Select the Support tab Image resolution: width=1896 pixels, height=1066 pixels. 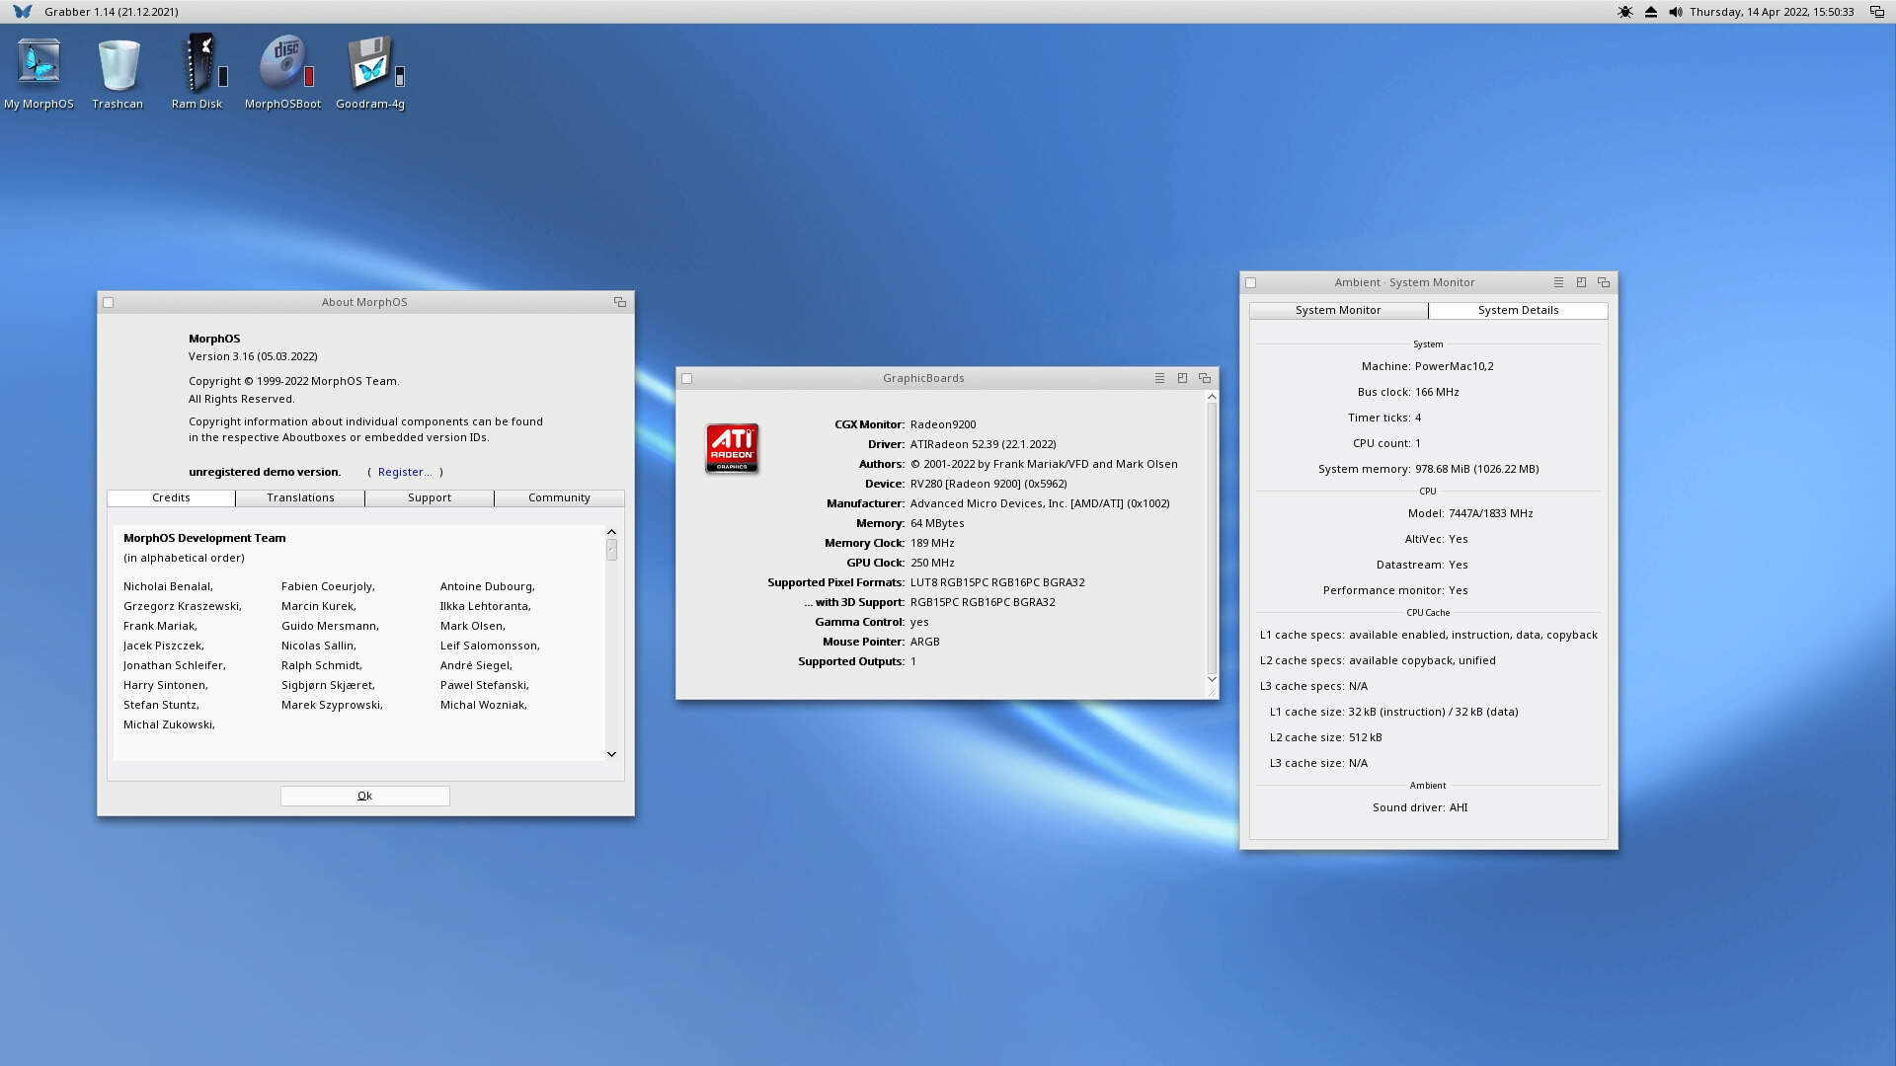click(430, 497)
